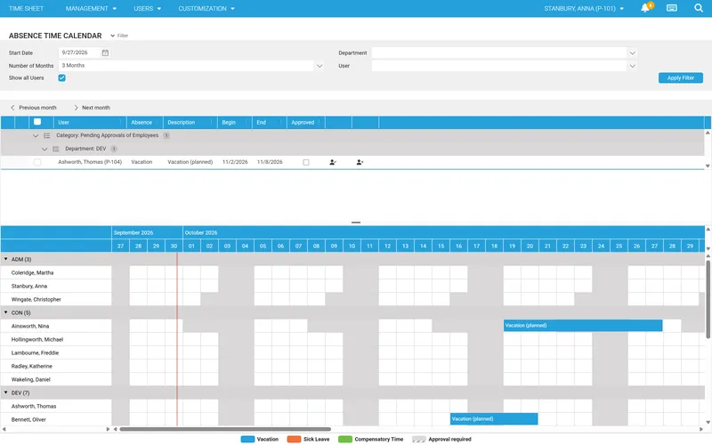Collapse the CON (5) calendar group
The height and width of the screenshot is (445, 712).
[x=6, y=312]
